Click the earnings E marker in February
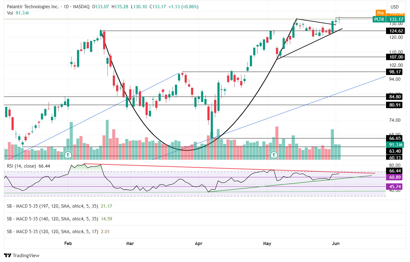This screenshot has height=262, width=410. pyautogui.click(x=68, y=155)
